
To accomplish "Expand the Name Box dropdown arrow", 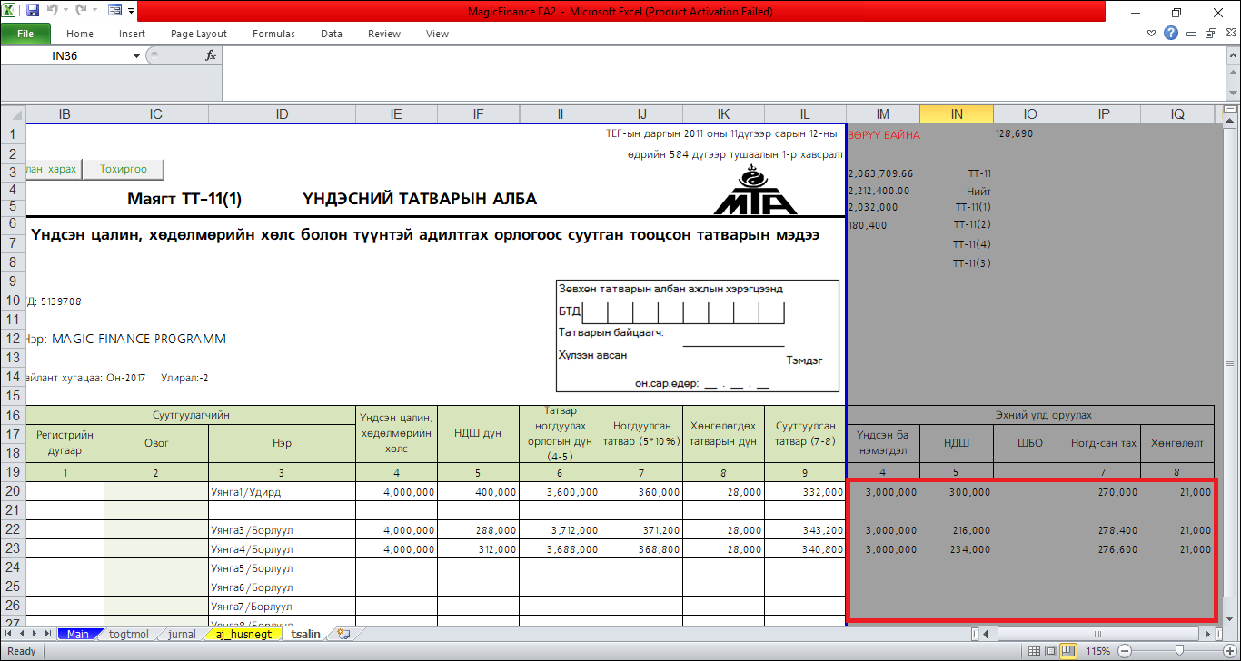I will 136,56.
